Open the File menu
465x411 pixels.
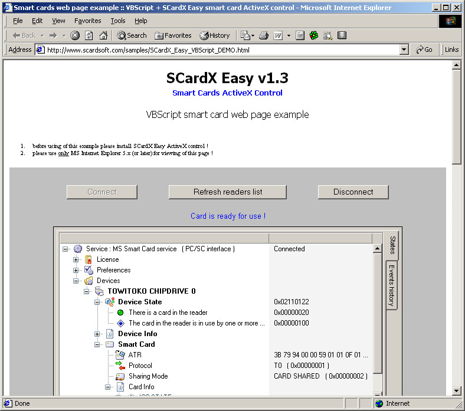point(18,21)
